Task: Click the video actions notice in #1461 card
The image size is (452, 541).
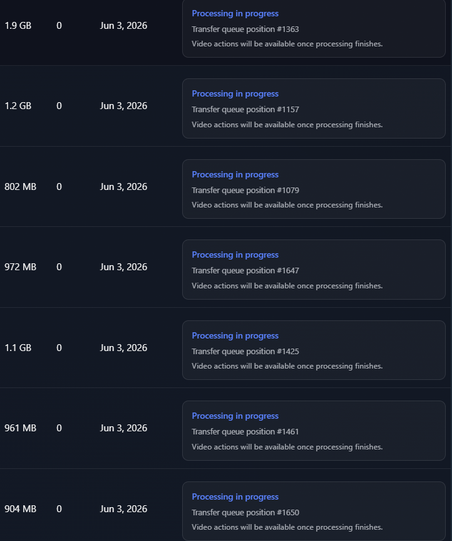Action: coord(287,447)
